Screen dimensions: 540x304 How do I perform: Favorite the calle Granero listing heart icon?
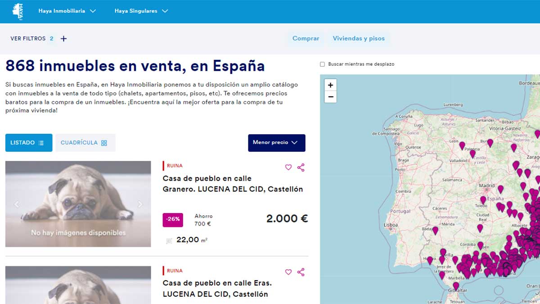[x=288, y=168]
